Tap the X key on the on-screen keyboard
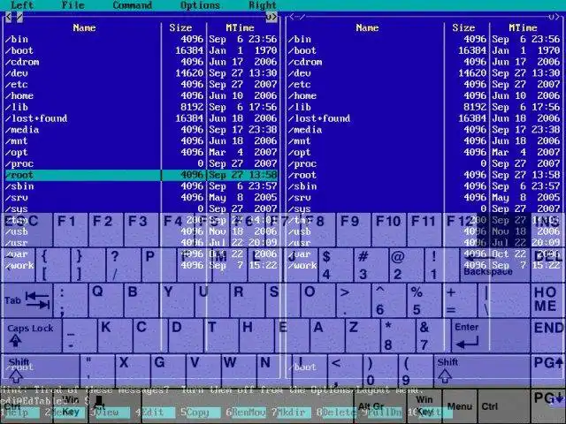Viewport: 566px width, 424px height. pos(133,371)
